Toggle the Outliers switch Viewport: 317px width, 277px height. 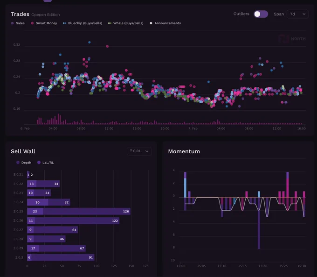pos(261,14)
